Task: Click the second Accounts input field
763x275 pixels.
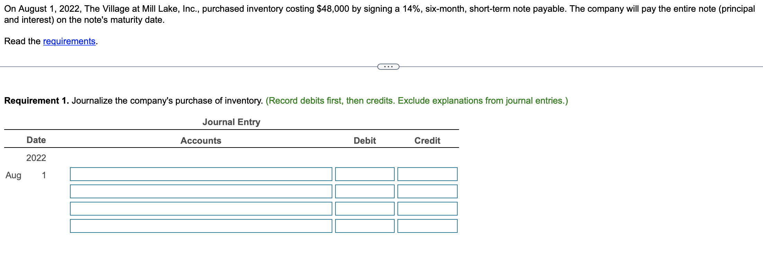Action: click(x=201, y=191)
